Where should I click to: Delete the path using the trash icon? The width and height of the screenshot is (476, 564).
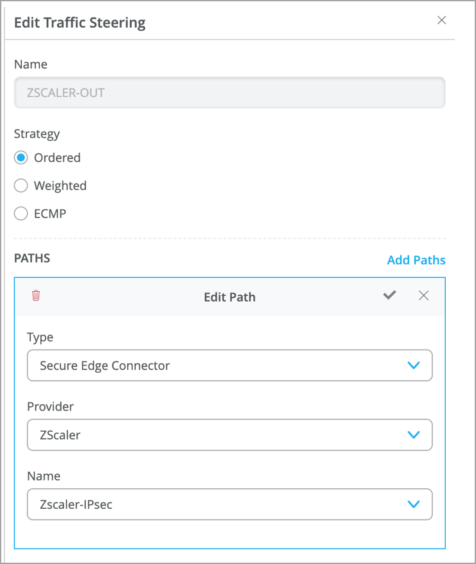pyautogui.click(x=36, y=296)
